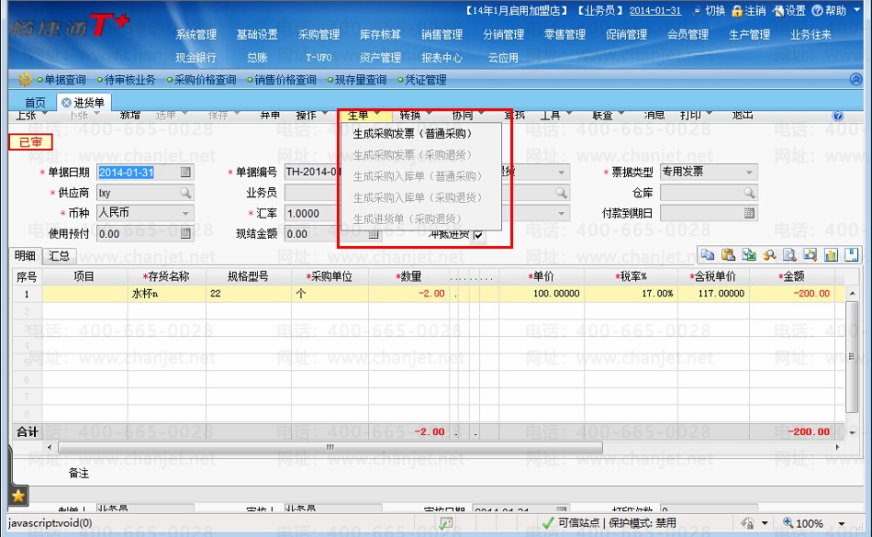
Task: Click the price lookup magnifier with coin icon
Action: (x=769, y=254)
